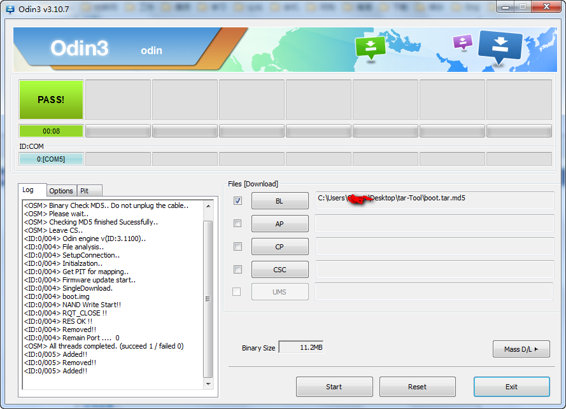Click the empty AP file path field

pos(435,224)
